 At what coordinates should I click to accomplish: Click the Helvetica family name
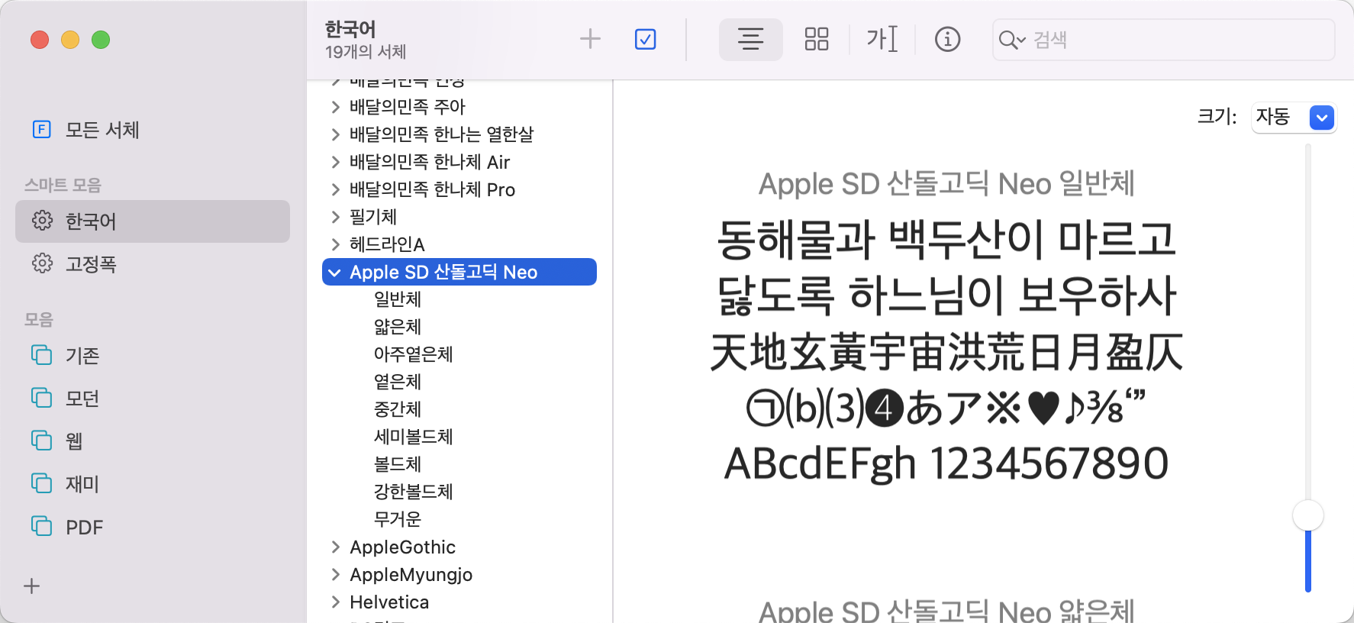pyautogui.click(x=389, y=602)
